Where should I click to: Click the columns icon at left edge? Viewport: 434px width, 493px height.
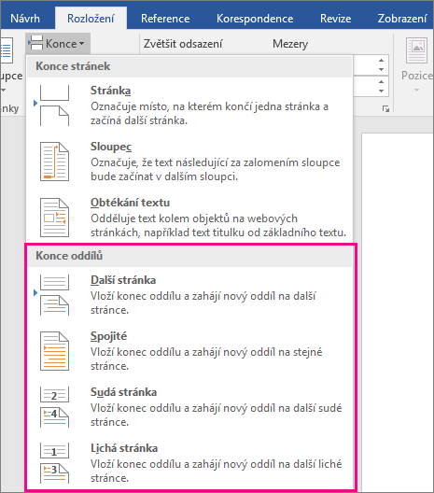click(x=7, y=50)
